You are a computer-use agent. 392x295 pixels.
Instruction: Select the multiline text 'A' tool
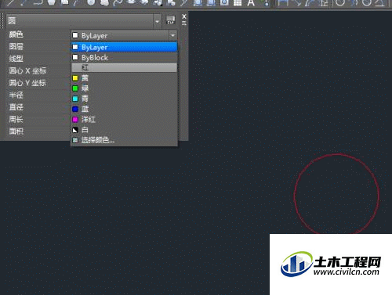click(251, 3)
